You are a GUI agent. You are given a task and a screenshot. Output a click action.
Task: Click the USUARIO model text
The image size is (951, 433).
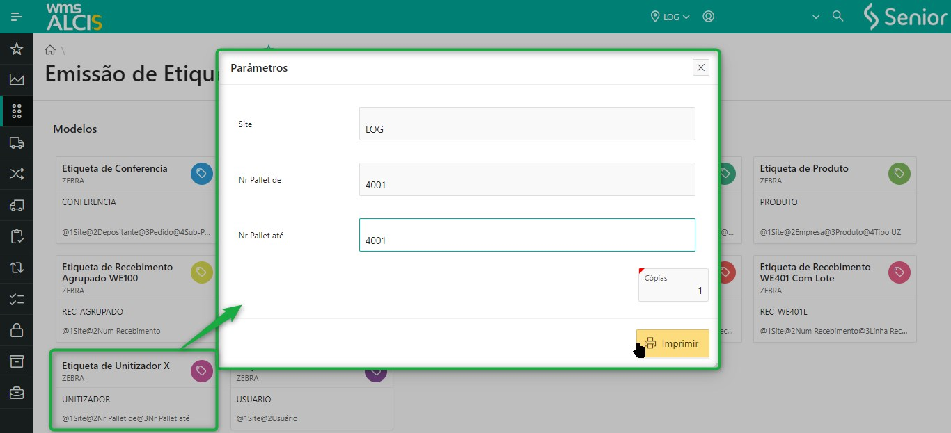coord(254,400)
